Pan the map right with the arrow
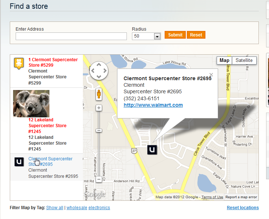The width and height of the screenshot is (269, 219). [x=105, y=71]
